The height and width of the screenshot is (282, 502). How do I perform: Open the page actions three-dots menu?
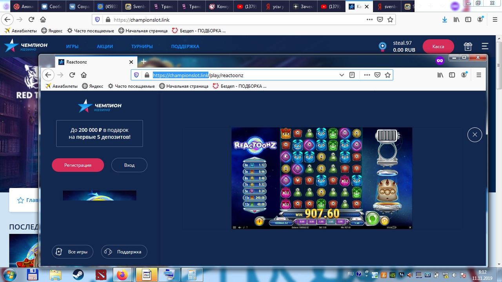pyautogui.click(x=367, y=75)
